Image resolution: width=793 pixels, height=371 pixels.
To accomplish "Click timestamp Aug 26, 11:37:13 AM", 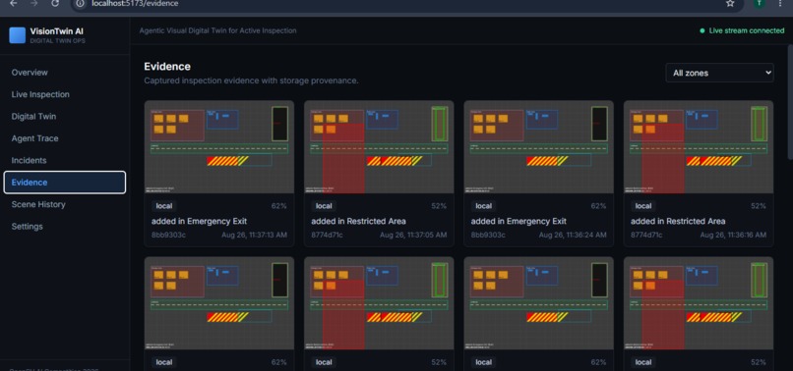I will [x=255, y=236].
